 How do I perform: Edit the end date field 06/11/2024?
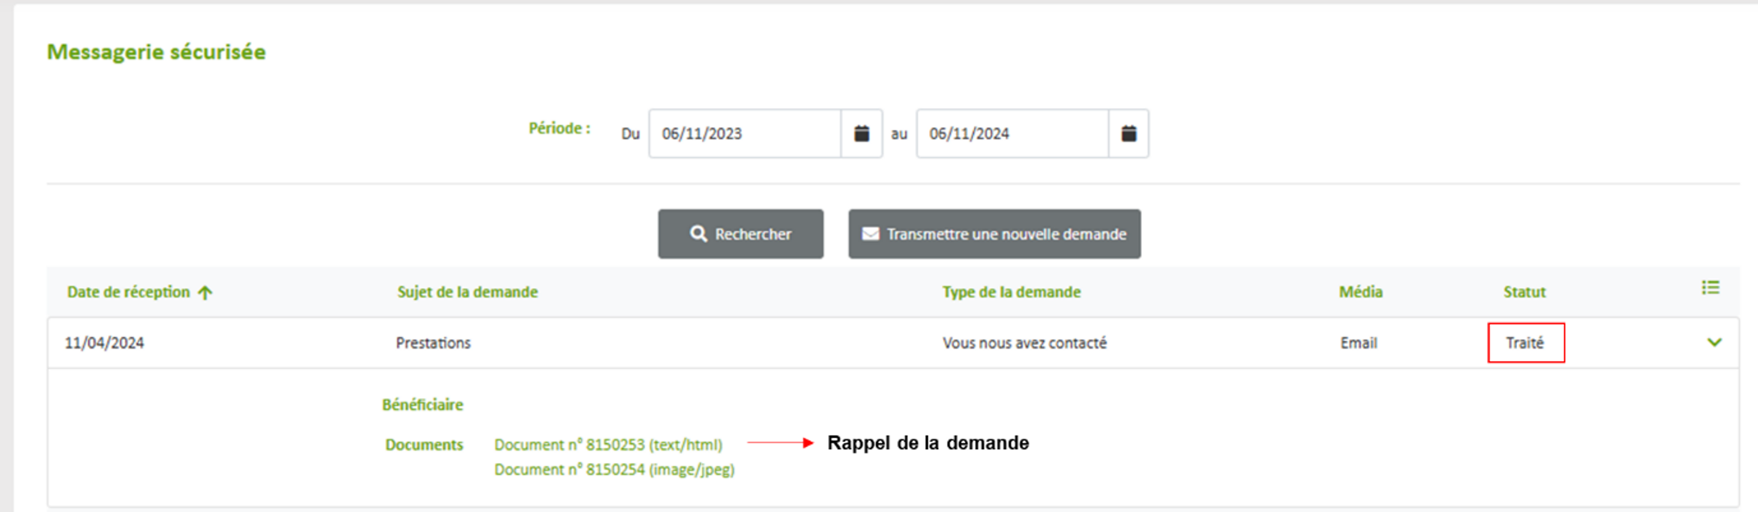[x=1011, y=134]
